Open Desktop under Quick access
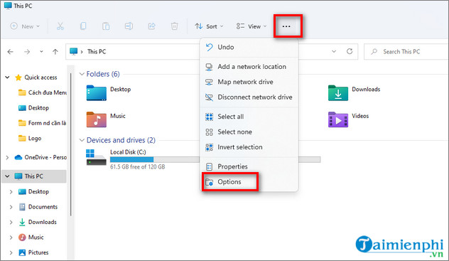The width and height of the screenshot is (449, 261). (33, 107)
